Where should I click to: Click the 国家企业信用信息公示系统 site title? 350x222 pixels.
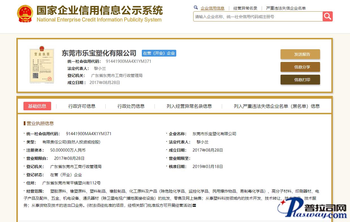click(x=99, y=11)
